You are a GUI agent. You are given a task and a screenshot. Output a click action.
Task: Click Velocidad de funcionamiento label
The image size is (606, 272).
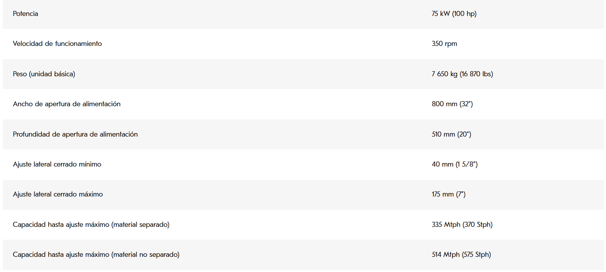[x=57, y=44]
